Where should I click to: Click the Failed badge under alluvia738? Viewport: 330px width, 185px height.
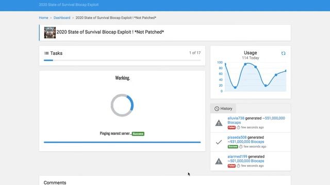pos(232,127)
